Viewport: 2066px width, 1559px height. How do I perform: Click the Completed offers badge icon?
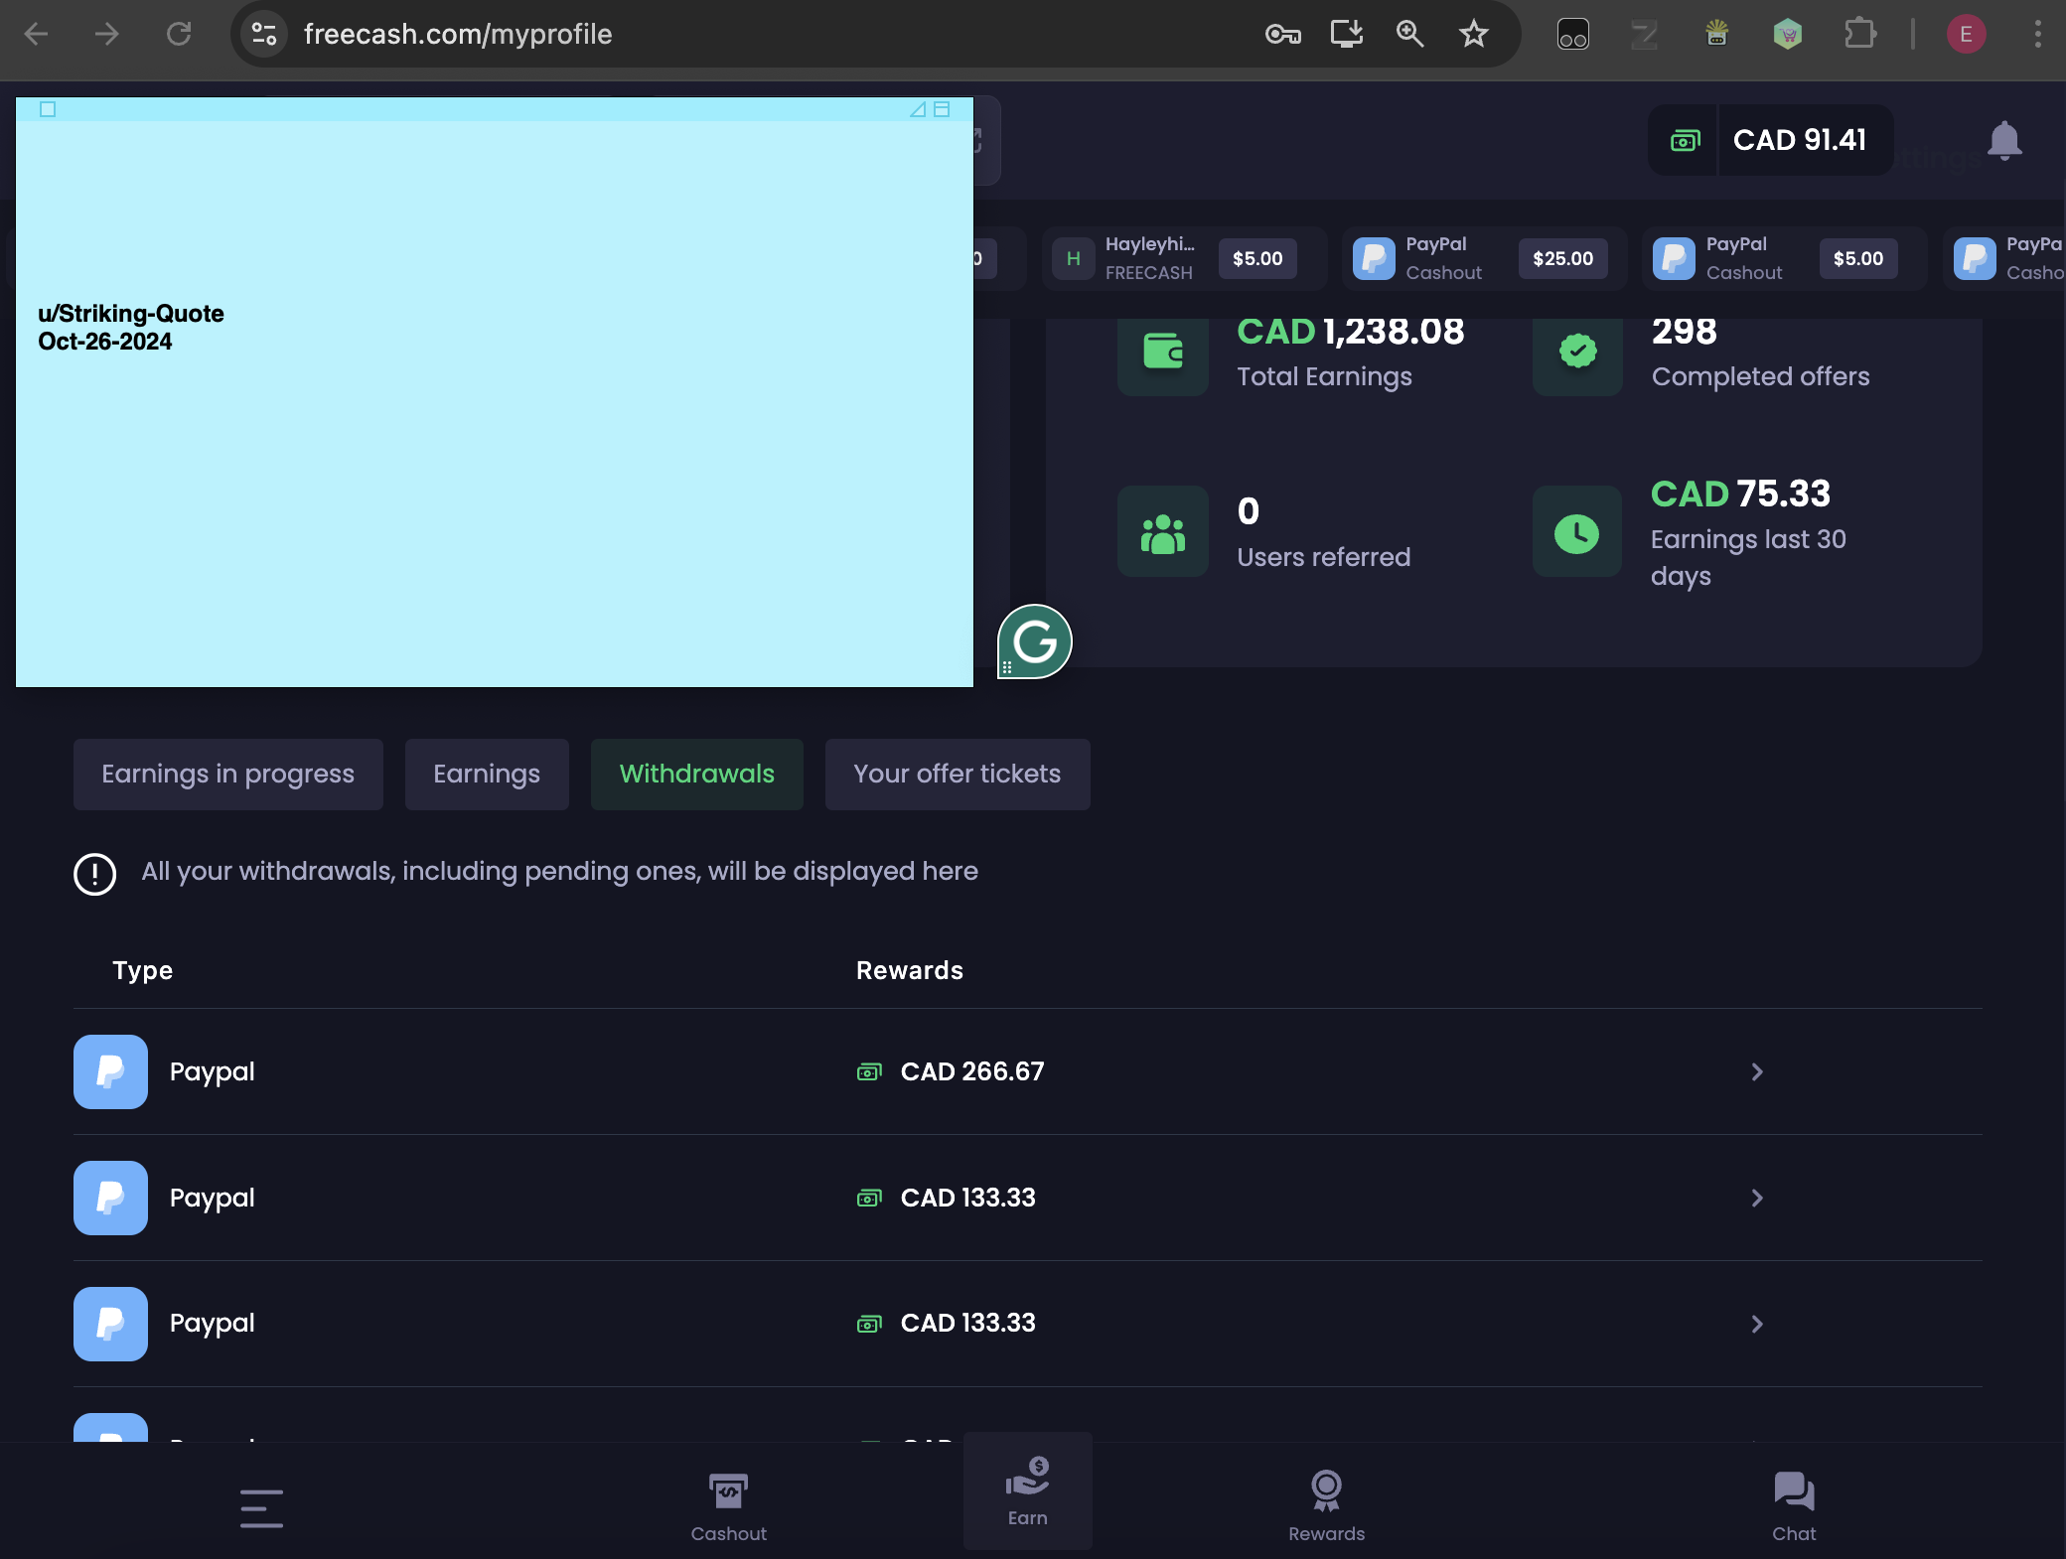coord(1577,352)
